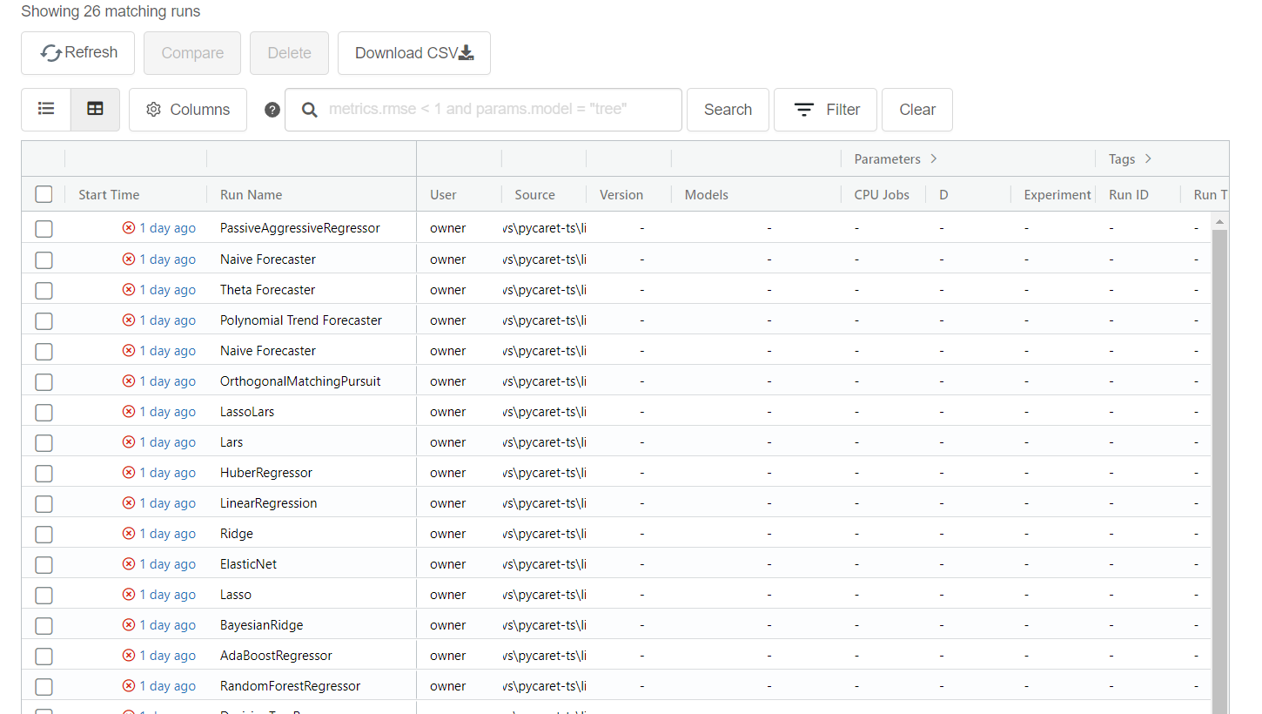Expand the Parameters column group chevron
This screenshot has width=1262, height=714.
(x=932, y=158)
